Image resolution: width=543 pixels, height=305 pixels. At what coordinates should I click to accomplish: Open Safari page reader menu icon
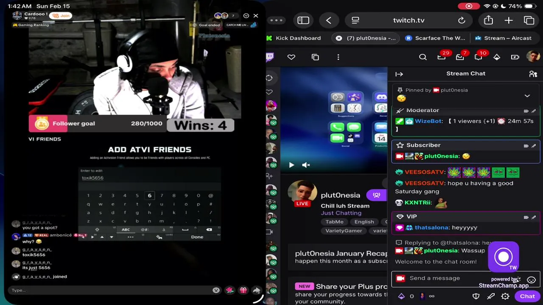coord(355,20)
